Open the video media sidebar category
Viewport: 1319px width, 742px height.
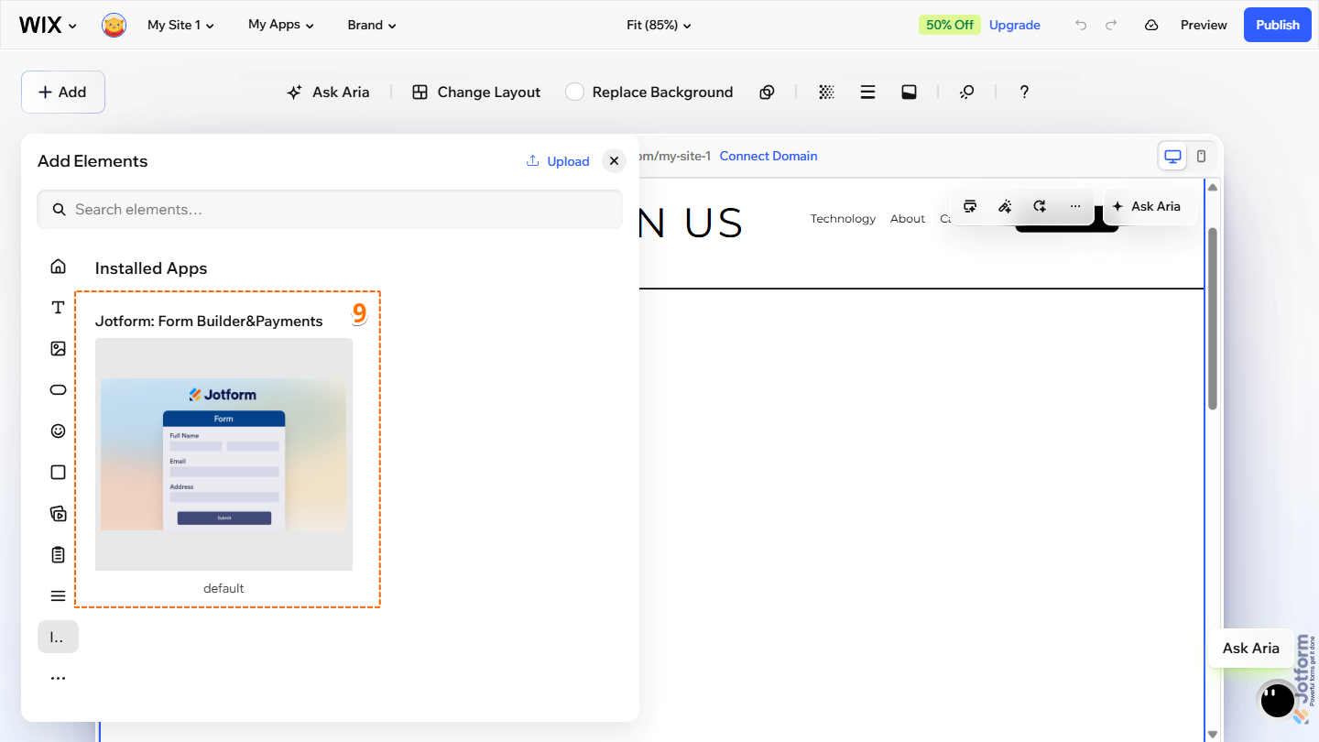[x=58, y=513]
